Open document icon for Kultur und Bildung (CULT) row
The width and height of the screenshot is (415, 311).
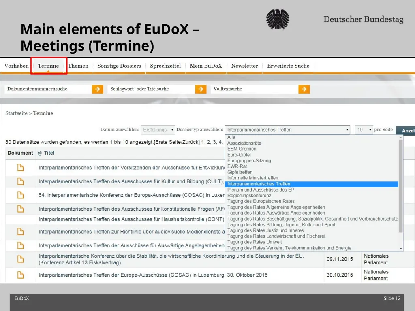[x=20, y=181]
